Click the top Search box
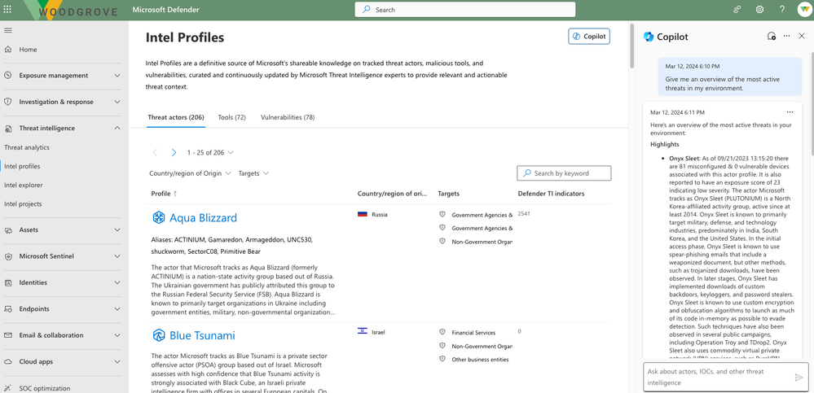 (x=465, y=9)
